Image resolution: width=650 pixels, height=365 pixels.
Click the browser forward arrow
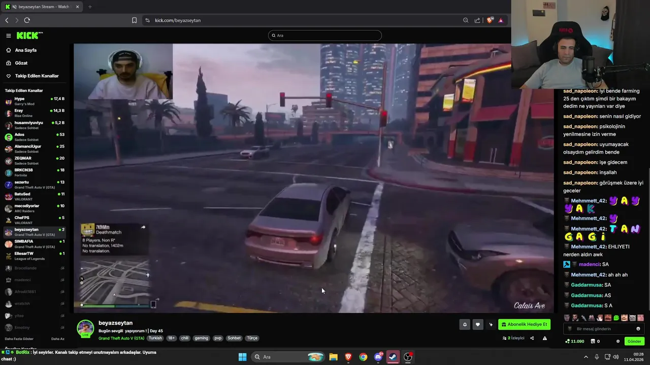pos(17,20)
